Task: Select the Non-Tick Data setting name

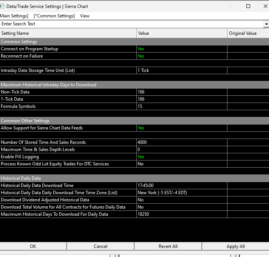Action: 68,92
